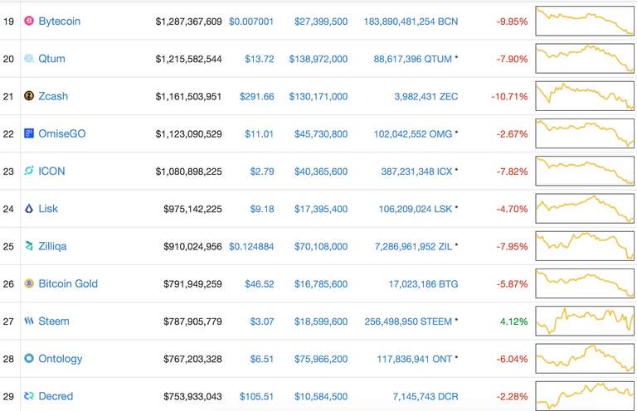Open the Lisk coin page link
This screenshot has height=411, width=637.
(x=48, y=209)
